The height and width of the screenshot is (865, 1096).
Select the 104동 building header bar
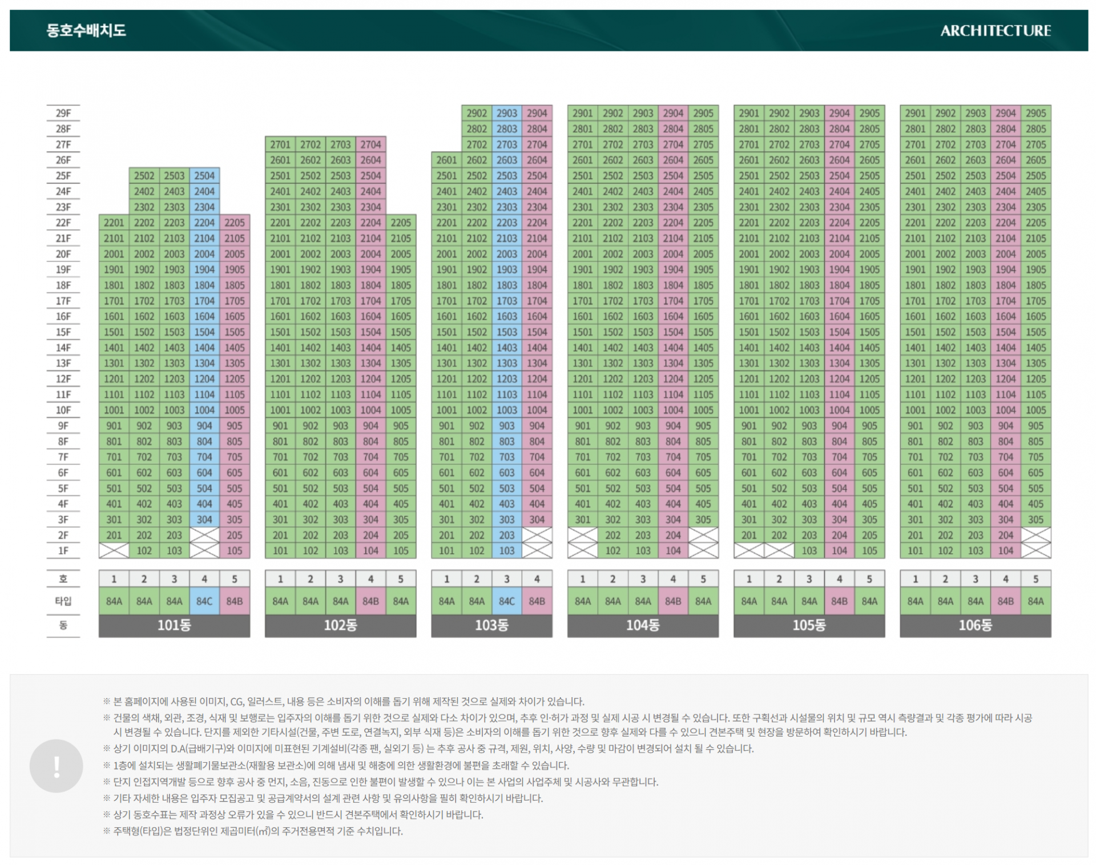643,625
